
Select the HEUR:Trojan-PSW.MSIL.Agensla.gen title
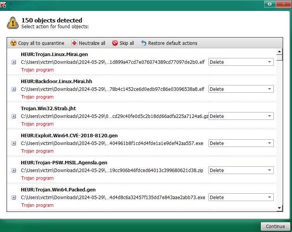(x=64, y=163)
